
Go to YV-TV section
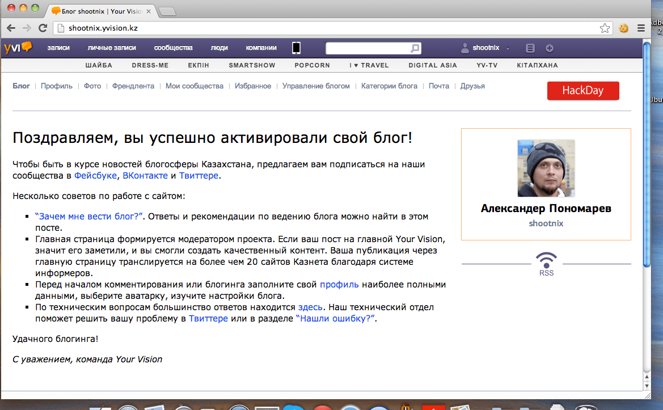(487, 65)
